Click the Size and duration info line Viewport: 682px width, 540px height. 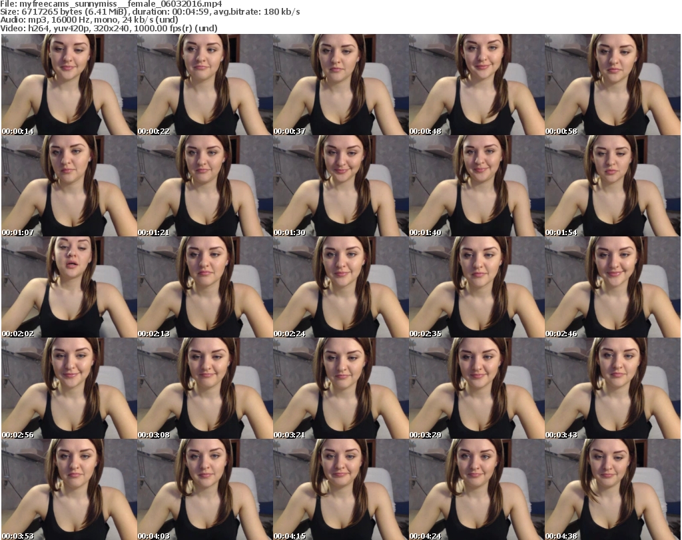point(152,12)
